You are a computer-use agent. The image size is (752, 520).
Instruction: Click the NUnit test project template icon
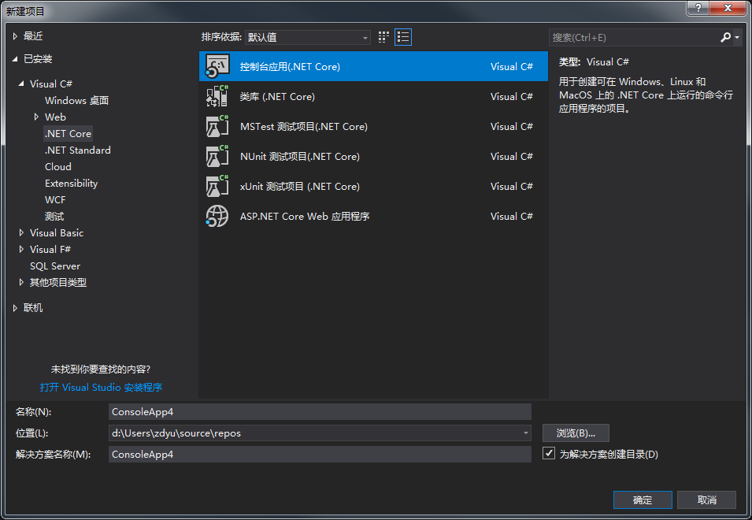(217, 156)
